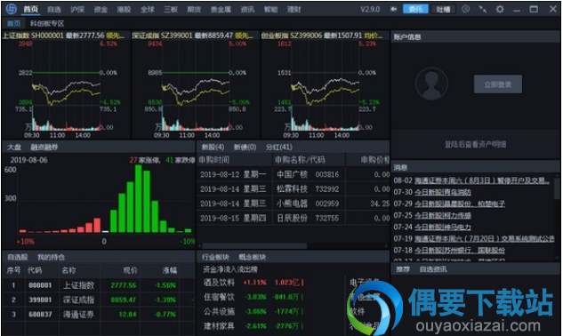The height and width of the screenshot is (336, 563).
Task: Switch to the 新债(0) tab
Action: pyautogui.click(x=245, y=147)
